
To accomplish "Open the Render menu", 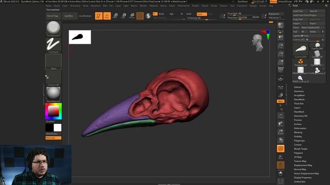I will 195,6.
